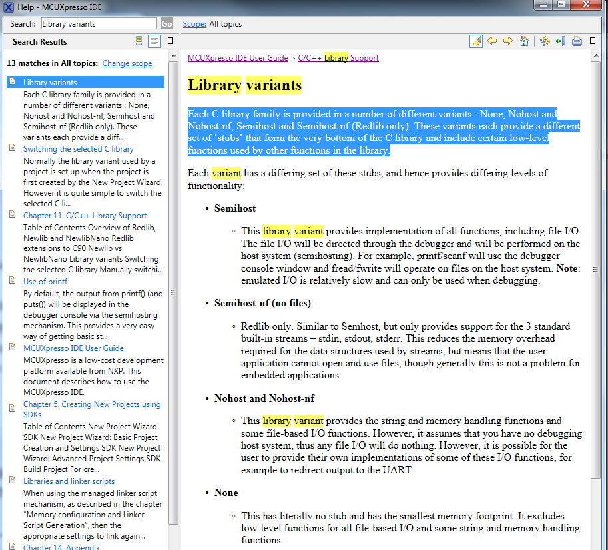Toggle search term highlight pencil icon
This screenshot has height=550, width=608.
[x=475, y=41]
